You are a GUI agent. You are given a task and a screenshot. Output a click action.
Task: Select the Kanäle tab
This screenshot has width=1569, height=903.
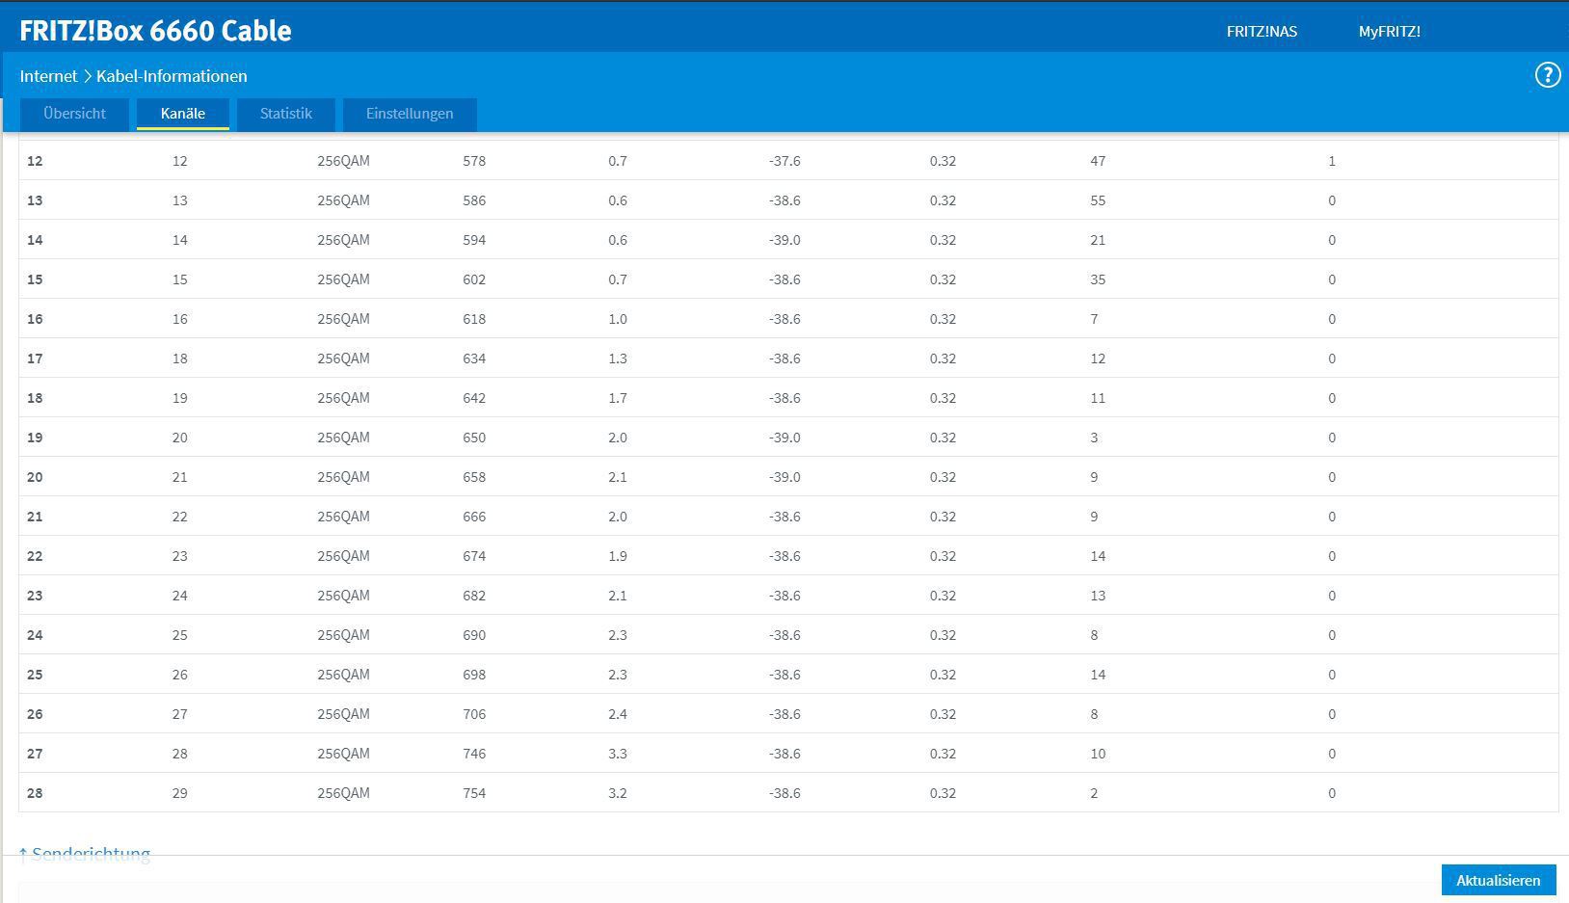[x=182, y=114]
